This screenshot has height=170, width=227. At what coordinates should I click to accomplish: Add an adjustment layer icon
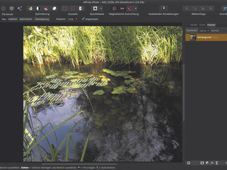[207, 163]
